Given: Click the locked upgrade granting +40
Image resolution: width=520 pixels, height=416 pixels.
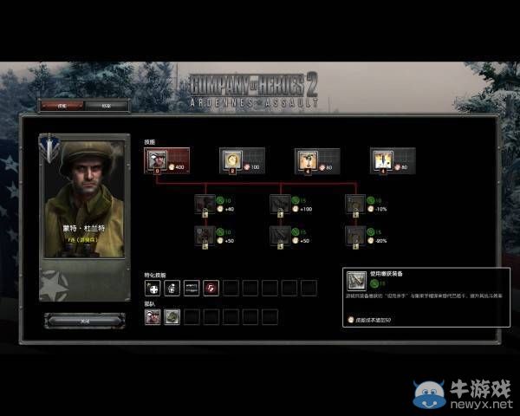Looking at the screenshot, I should tap(205, 205).
